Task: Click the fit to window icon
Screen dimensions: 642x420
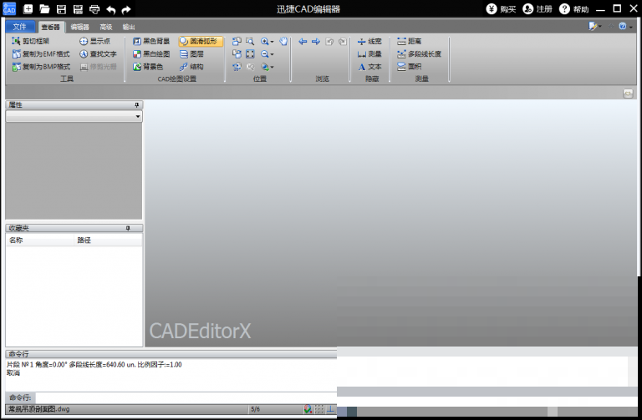Action: 250,53
